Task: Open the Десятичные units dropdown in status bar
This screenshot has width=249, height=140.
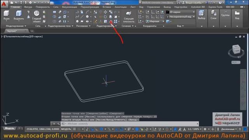Action: (x=229, y=129)
